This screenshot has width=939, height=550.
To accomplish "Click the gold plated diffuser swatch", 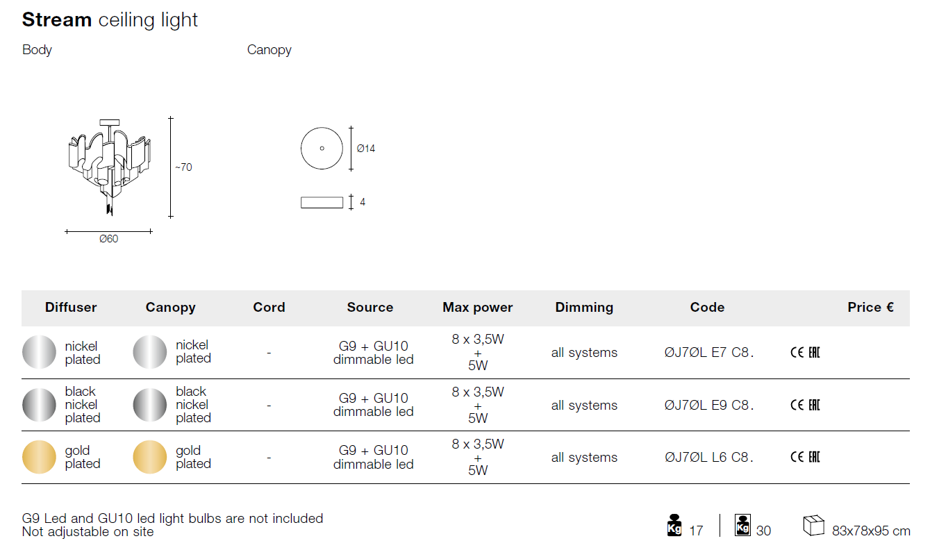I will (40, 457).
